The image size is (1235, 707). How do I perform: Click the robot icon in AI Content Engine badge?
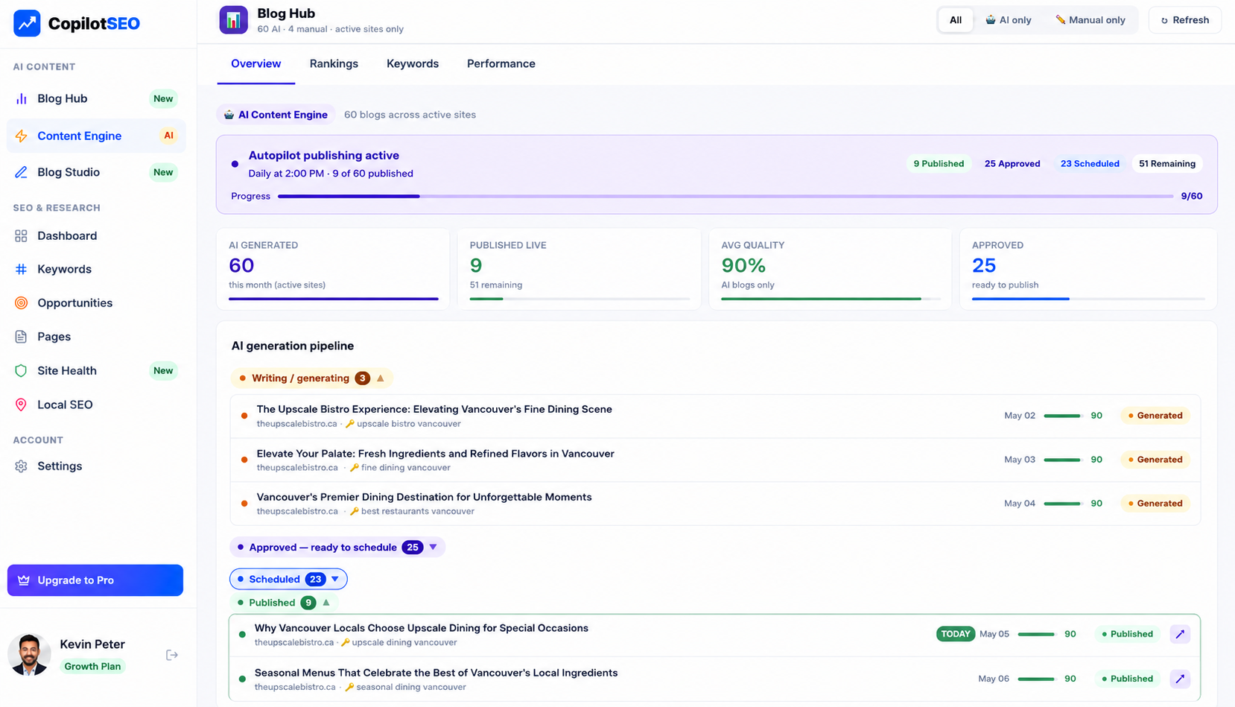pos(229,115)
